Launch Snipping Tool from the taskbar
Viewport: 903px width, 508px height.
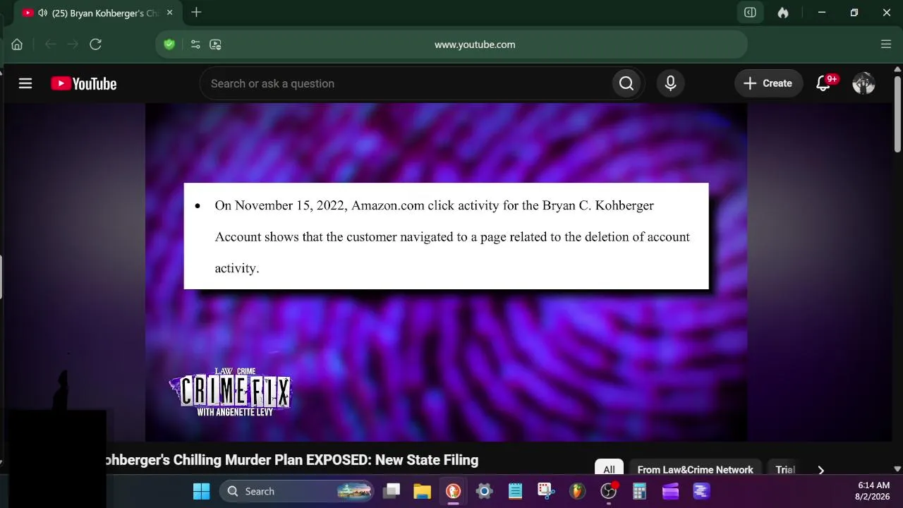546,491
